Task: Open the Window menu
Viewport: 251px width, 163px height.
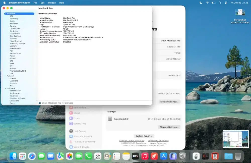Action: (x=52, y=3)
